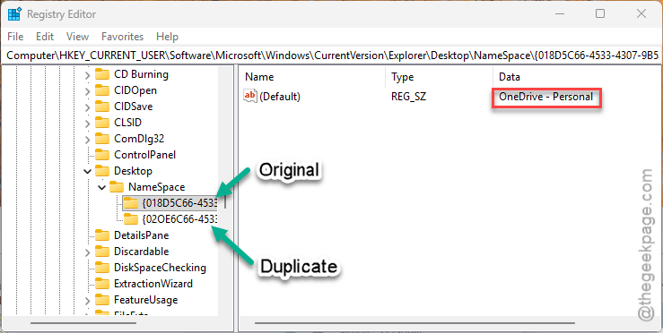Viewport: 663px width, 333px height.
Task: Select the Desktop key label
Action: pos(133,171)
